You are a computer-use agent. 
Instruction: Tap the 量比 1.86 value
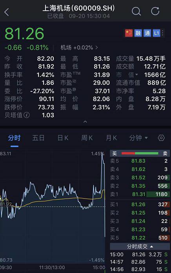click(48, 82)
